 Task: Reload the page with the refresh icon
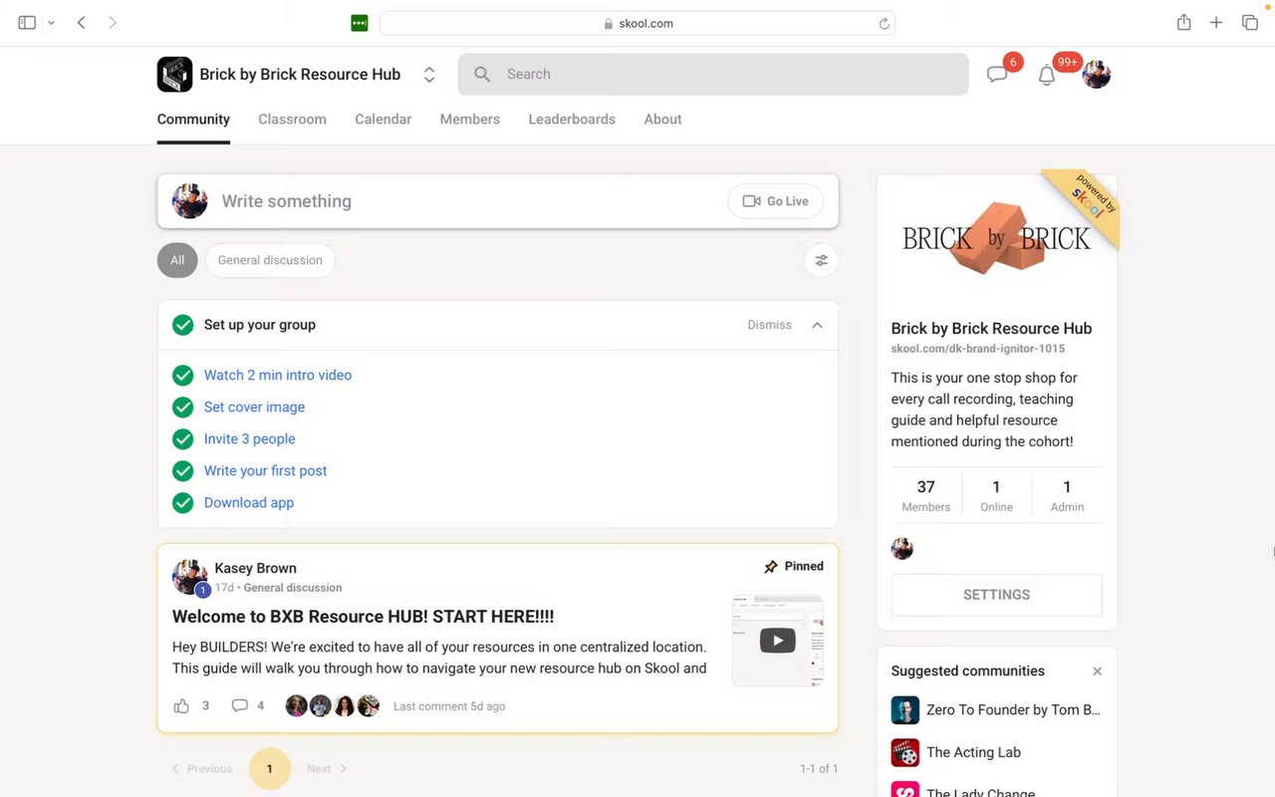(x=884, y=24)
